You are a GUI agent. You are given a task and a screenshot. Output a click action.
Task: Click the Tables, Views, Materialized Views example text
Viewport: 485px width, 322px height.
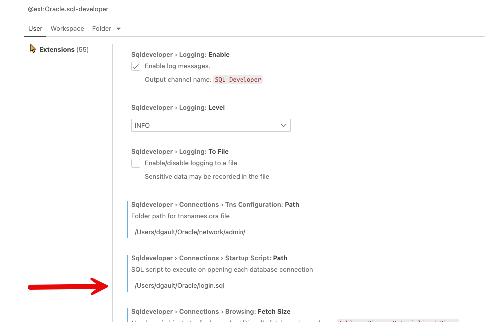point(399,321)
